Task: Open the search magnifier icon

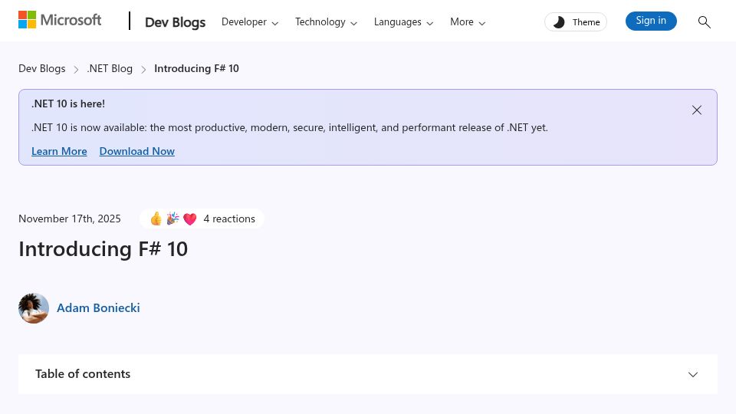Action: (x=704, y=21)
